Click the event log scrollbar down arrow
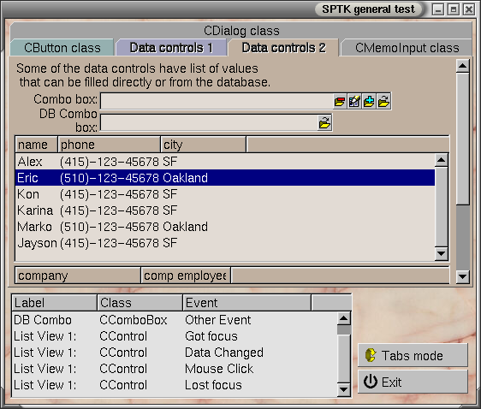 click(x=343, y=389)
